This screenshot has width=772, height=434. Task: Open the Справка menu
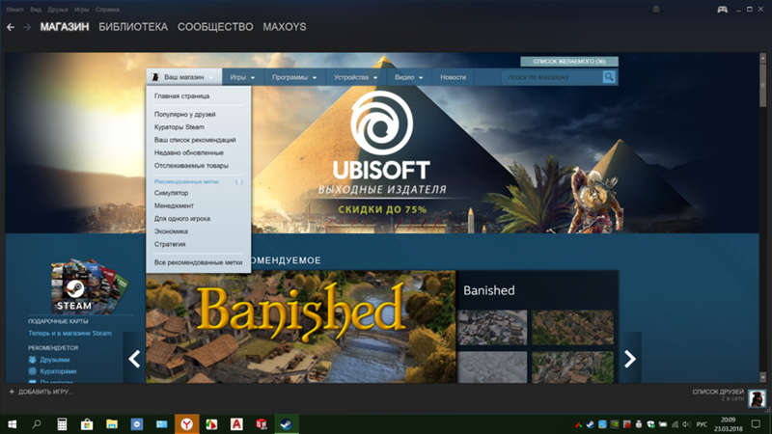107,10
